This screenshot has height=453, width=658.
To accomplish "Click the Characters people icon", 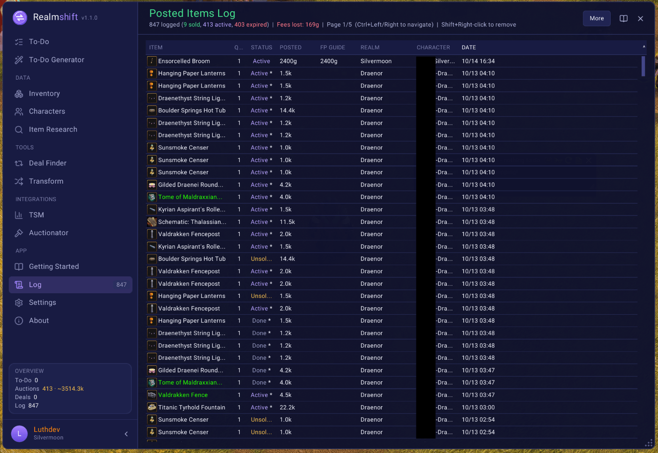I will pyautogui.click(x=19, y=111).
